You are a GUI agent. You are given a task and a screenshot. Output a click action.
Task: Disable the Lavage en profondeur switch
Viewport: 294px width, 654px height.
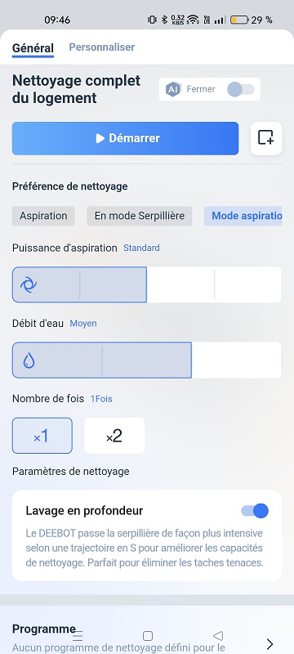click(255, 510)
